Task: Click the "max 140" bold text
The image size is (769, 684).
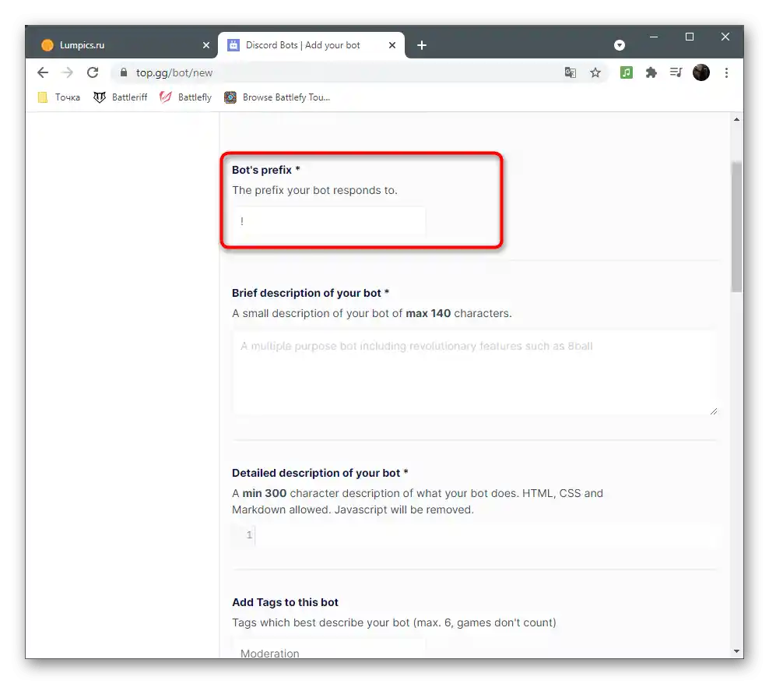Action: (428, 313)
